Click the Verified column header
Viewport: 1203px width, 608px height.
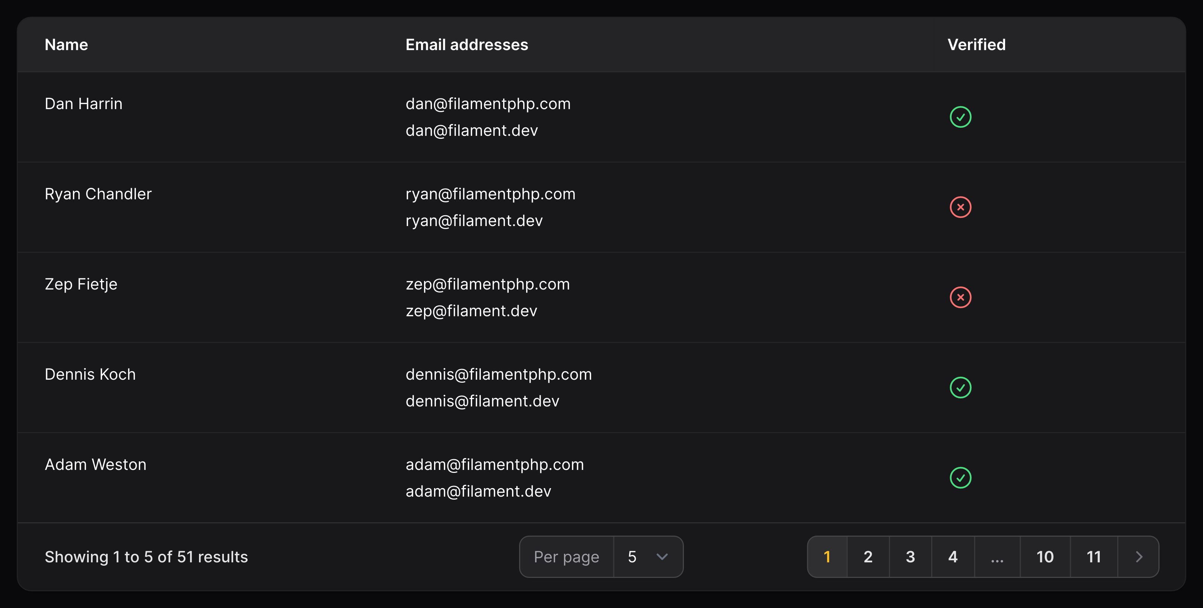[x=977, y=45]
